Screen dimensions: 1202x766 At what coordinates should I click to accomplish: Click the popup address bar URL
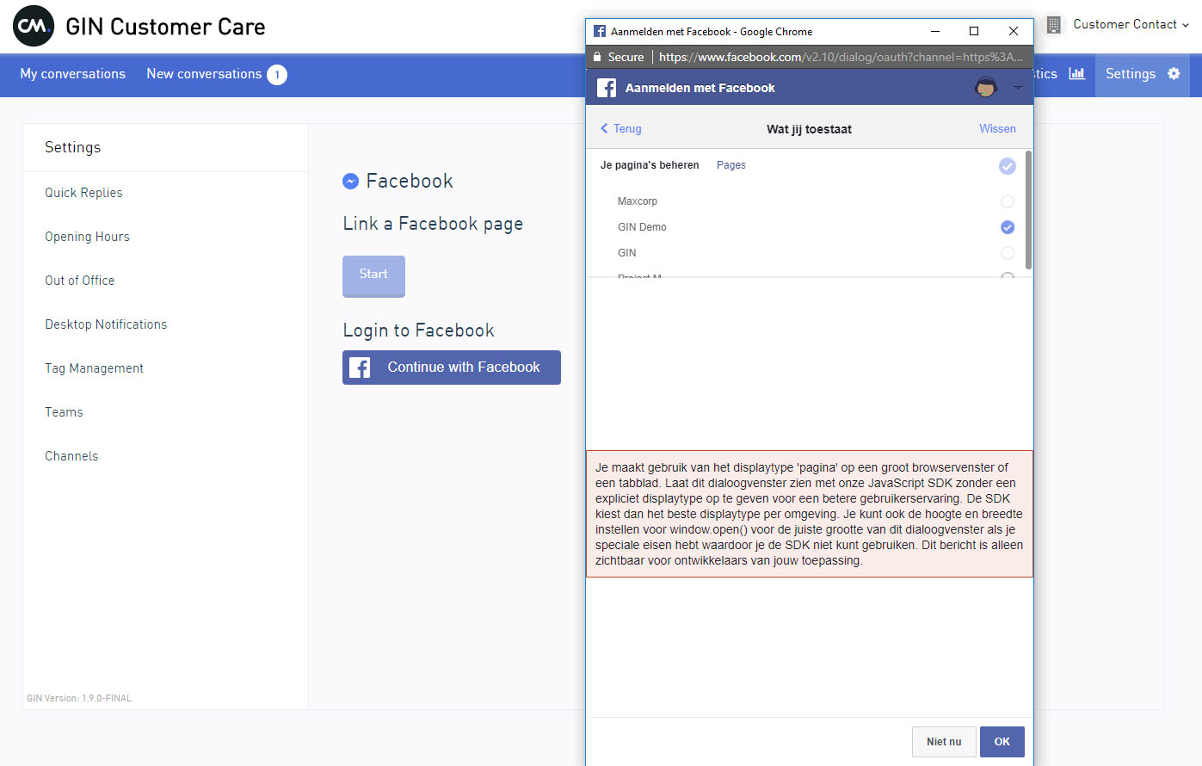[841, 57]
